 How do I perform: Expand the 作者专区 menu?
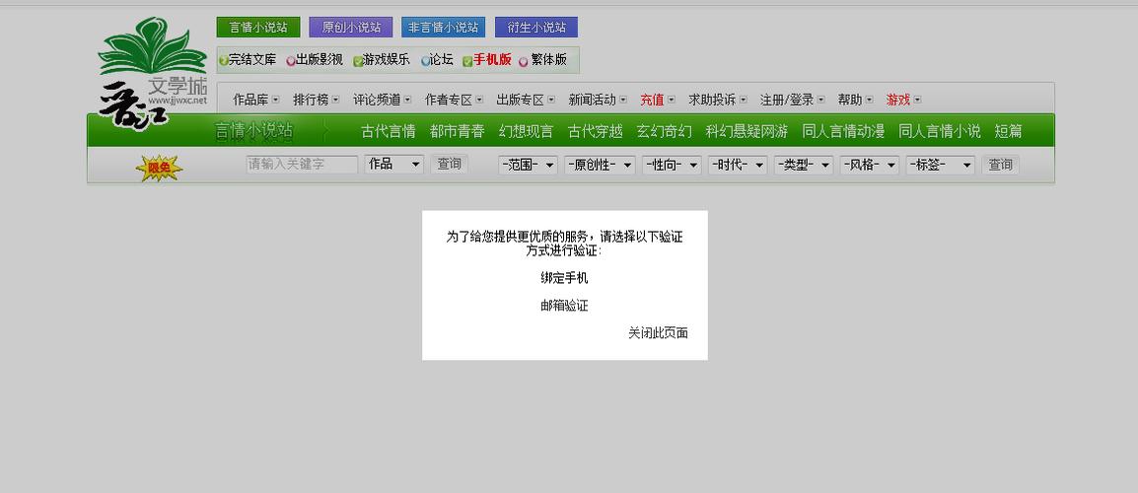click(x=455, y=101)
